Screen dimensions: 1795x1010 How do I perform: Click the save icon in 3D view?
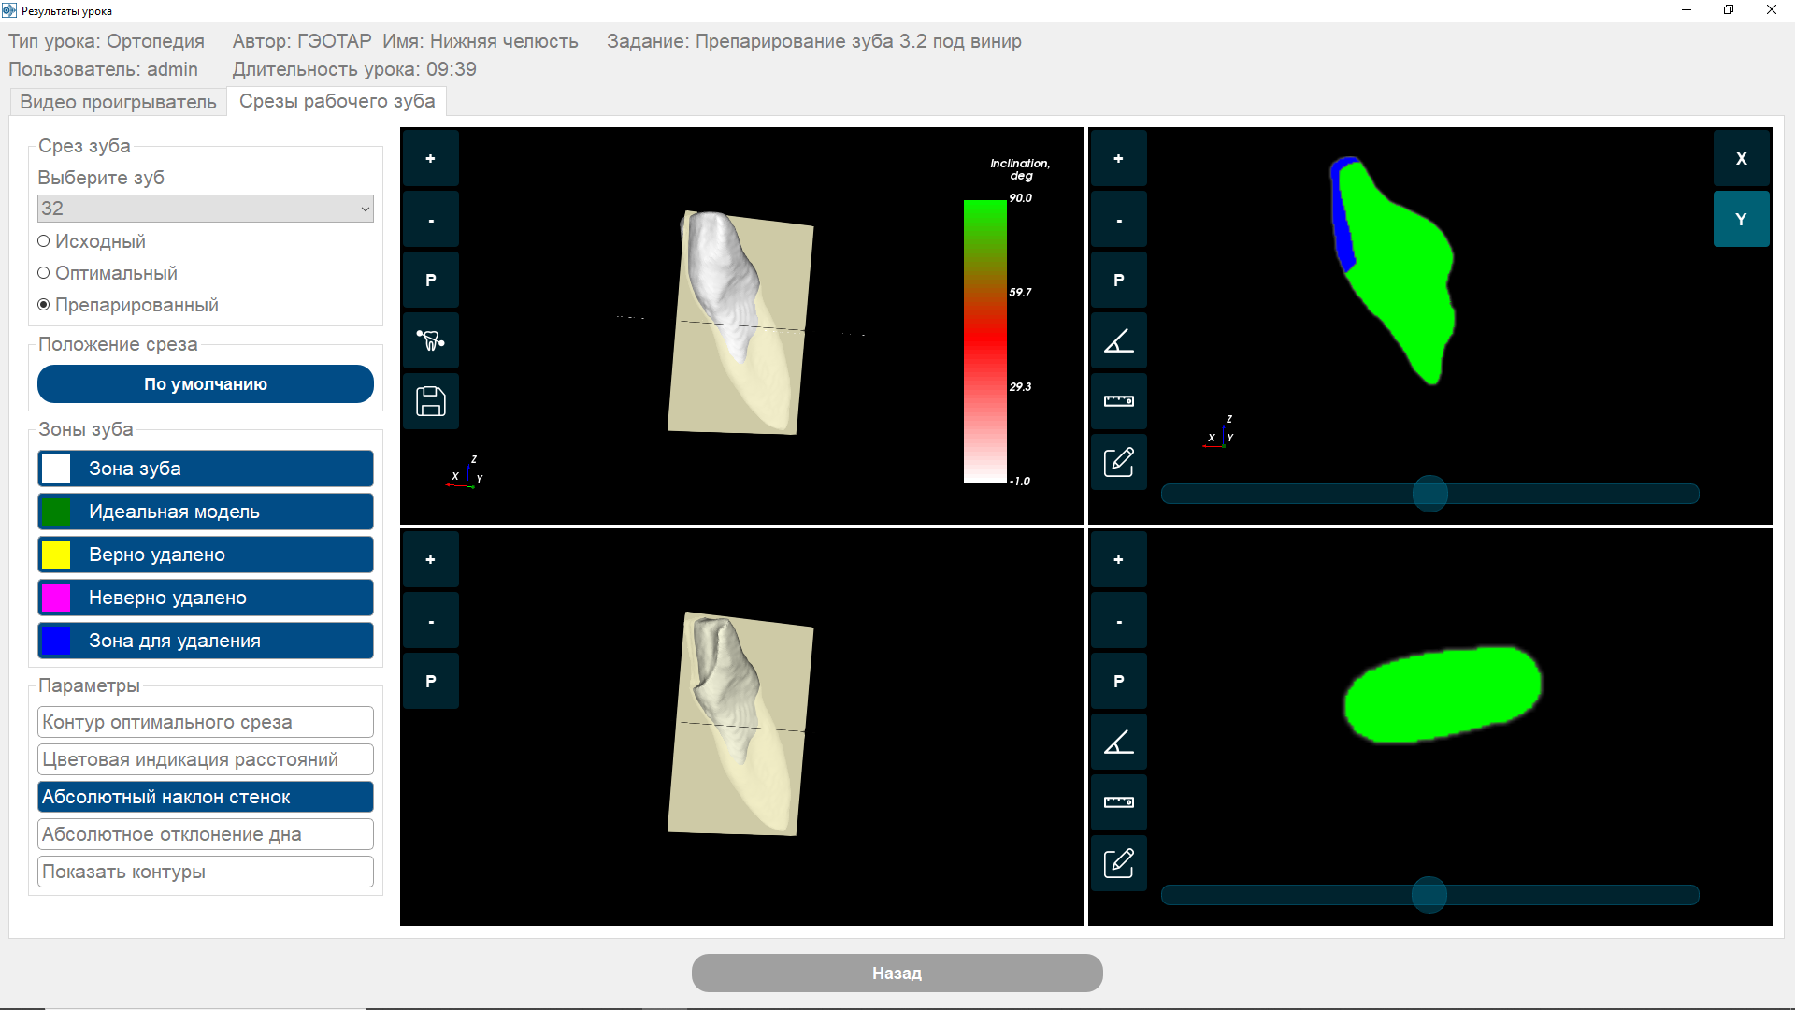click(430, 401)
